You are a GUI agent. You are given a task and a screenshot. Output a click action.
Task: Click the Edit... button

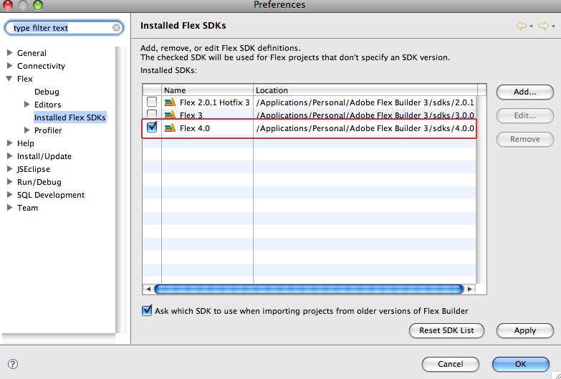tap(525, 115)
